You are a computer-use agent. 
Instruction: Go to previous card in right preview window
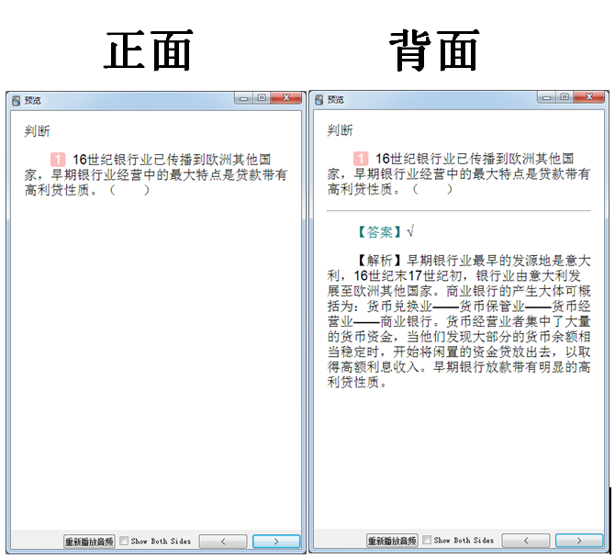point(526,541)
